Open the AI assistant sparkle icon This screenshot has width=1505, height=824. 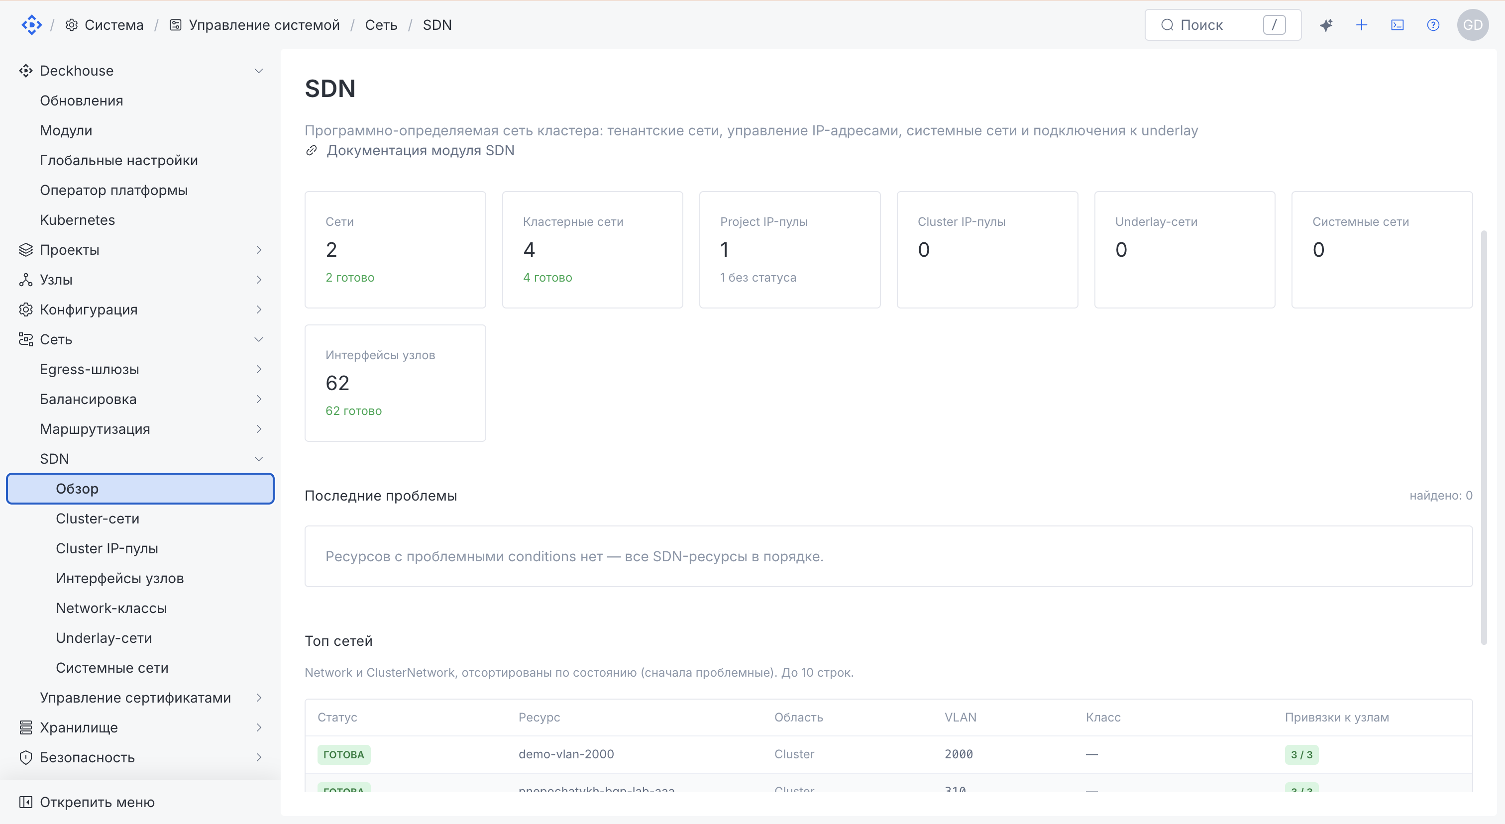1326,25
